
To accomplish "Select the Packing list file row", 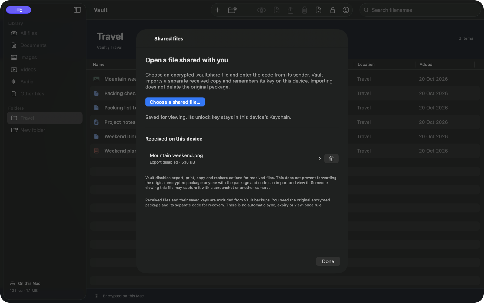I will pos(285,108).
